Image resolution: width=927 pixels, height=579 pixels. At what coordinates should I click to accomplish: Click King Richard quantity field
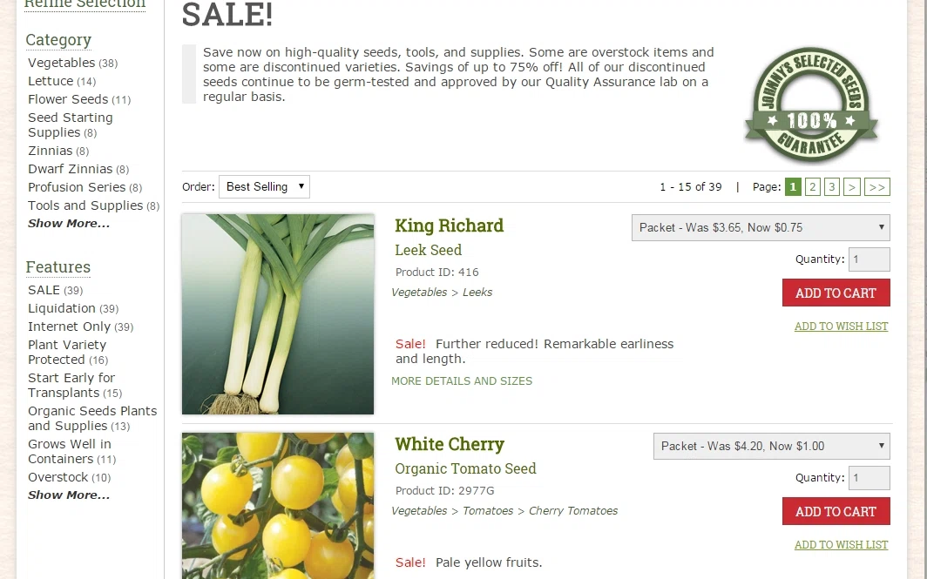pos(869,259)
